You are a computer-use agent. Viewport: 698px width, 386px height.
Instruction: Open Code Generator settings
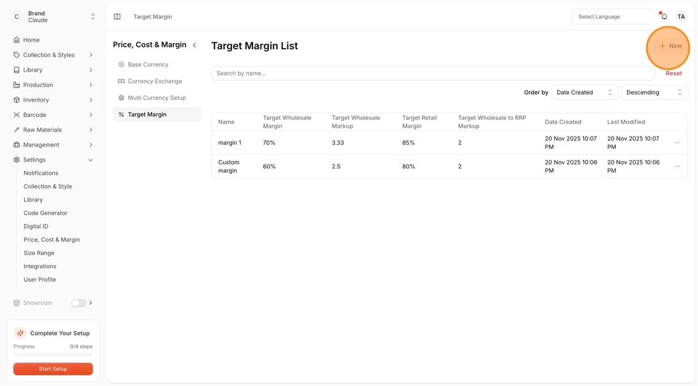click(x=45, y=213)
